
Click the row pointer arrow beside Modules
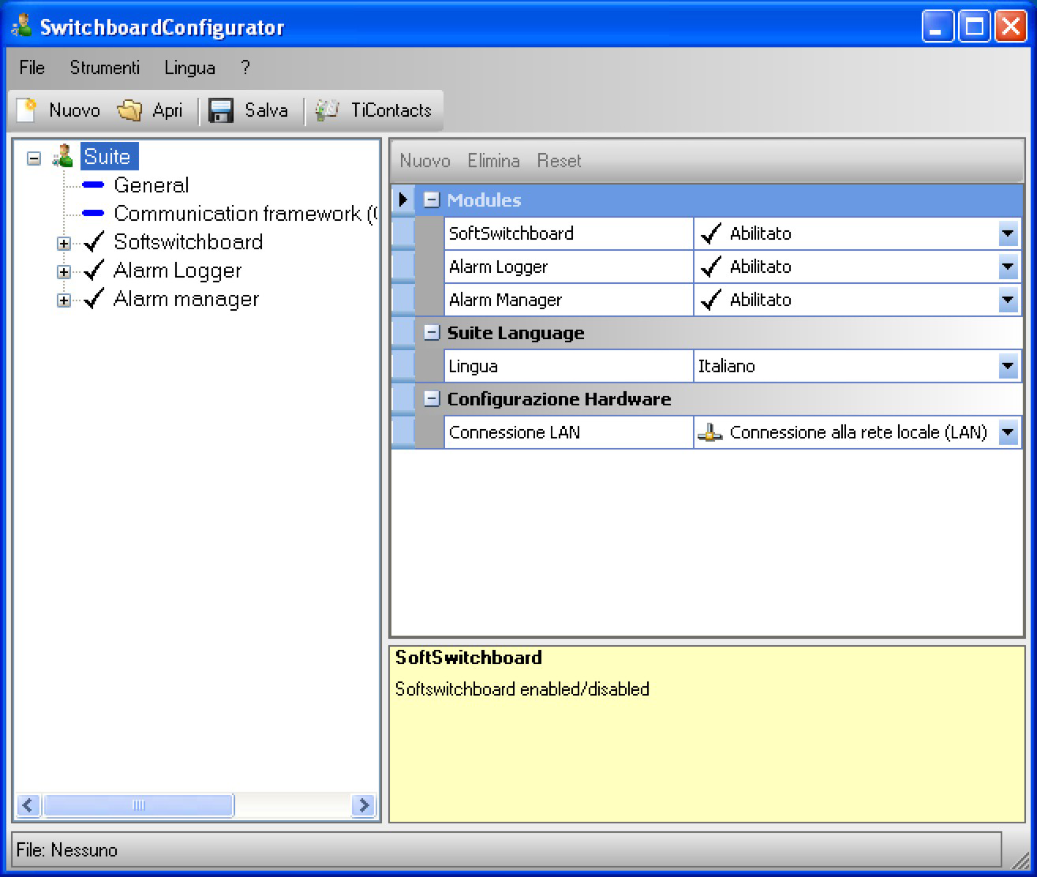(x=403, y=200)
